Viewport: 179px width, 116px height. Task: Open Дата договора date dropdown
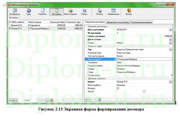coord(171,30)
